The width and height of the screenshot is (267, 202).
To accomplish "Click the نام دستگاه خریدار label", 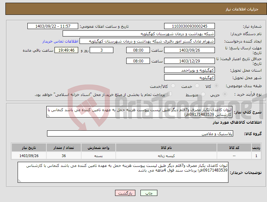I will coord(246,34).
